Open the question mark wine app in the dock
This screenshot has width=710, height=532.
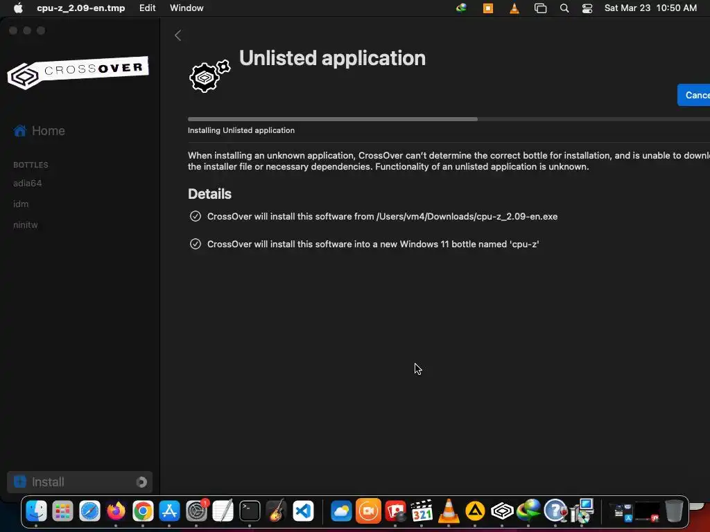[x=555, y=511]
